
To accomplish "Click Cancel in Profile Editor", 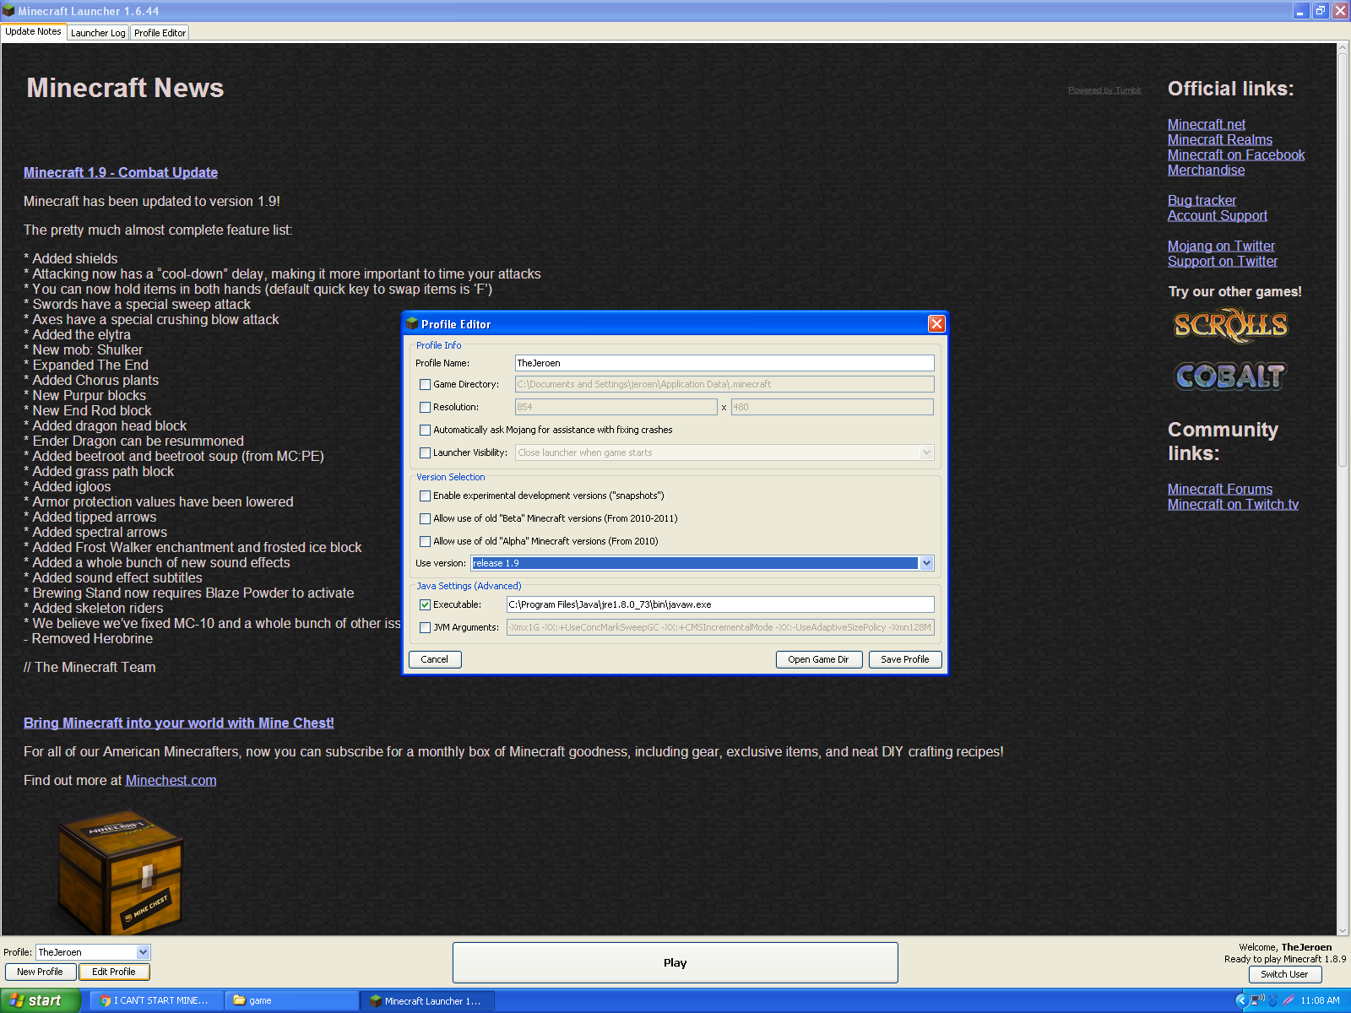I will (x=435, y=659).
